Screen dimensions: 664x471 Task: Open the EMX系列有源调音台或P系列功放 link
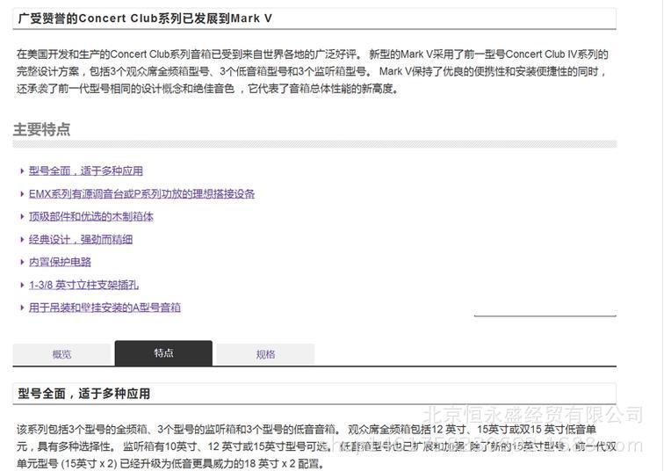point(141,194)
